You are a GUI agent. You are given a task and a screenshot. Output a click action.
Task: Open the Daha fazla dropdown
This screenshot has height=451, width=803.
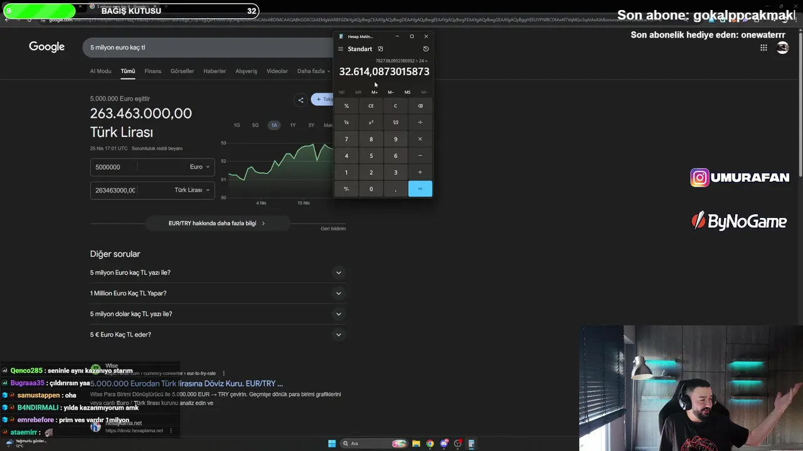pos(314,71)
